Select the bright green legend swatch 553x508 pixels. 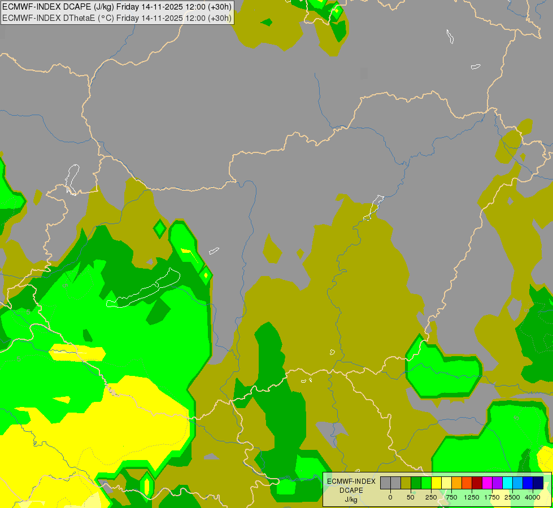pos(426,483)
